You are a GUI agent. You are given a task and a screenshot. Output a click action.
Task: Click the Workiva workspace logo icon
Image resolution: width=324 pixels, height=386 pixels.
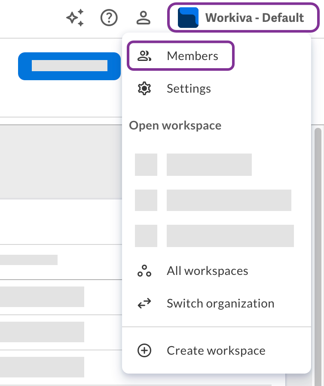point(188,18)
